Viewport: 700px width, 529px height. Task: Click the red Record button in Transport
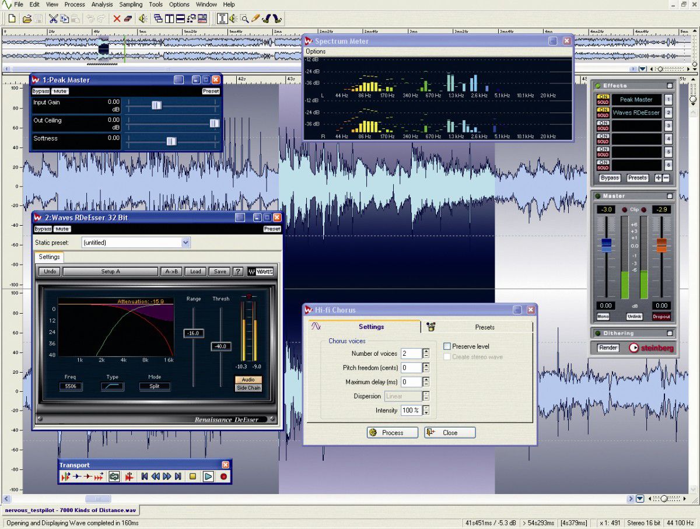coord(223,477)
